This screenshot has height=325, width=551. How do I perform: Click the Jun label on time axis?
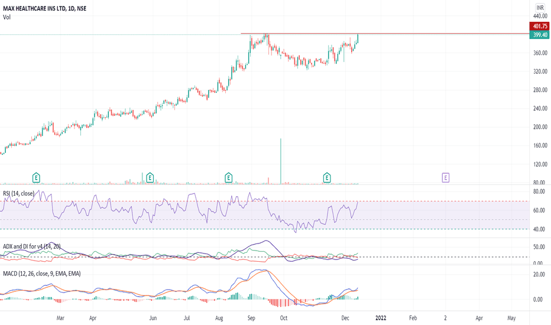(x=153, y=318)
